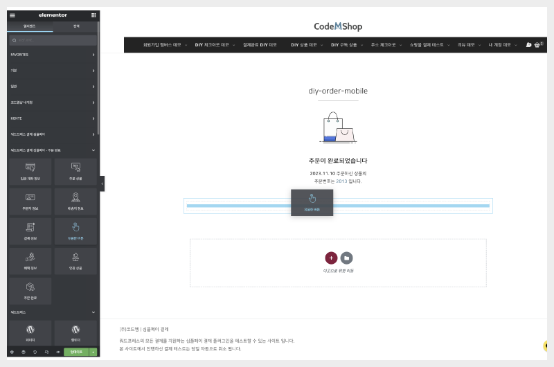Image resolution: width=554 pixels, height=367 pixels.
Task: Click the widget search field
Action: pos(53,40)
